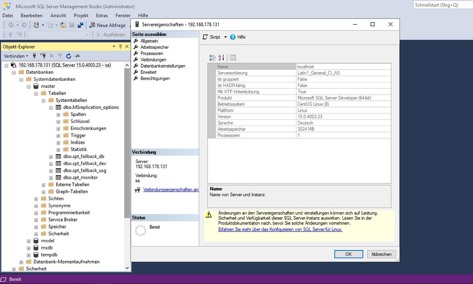473x284 pixels.
Task: Open the Ansicht menu
Action: click(58, 15)
